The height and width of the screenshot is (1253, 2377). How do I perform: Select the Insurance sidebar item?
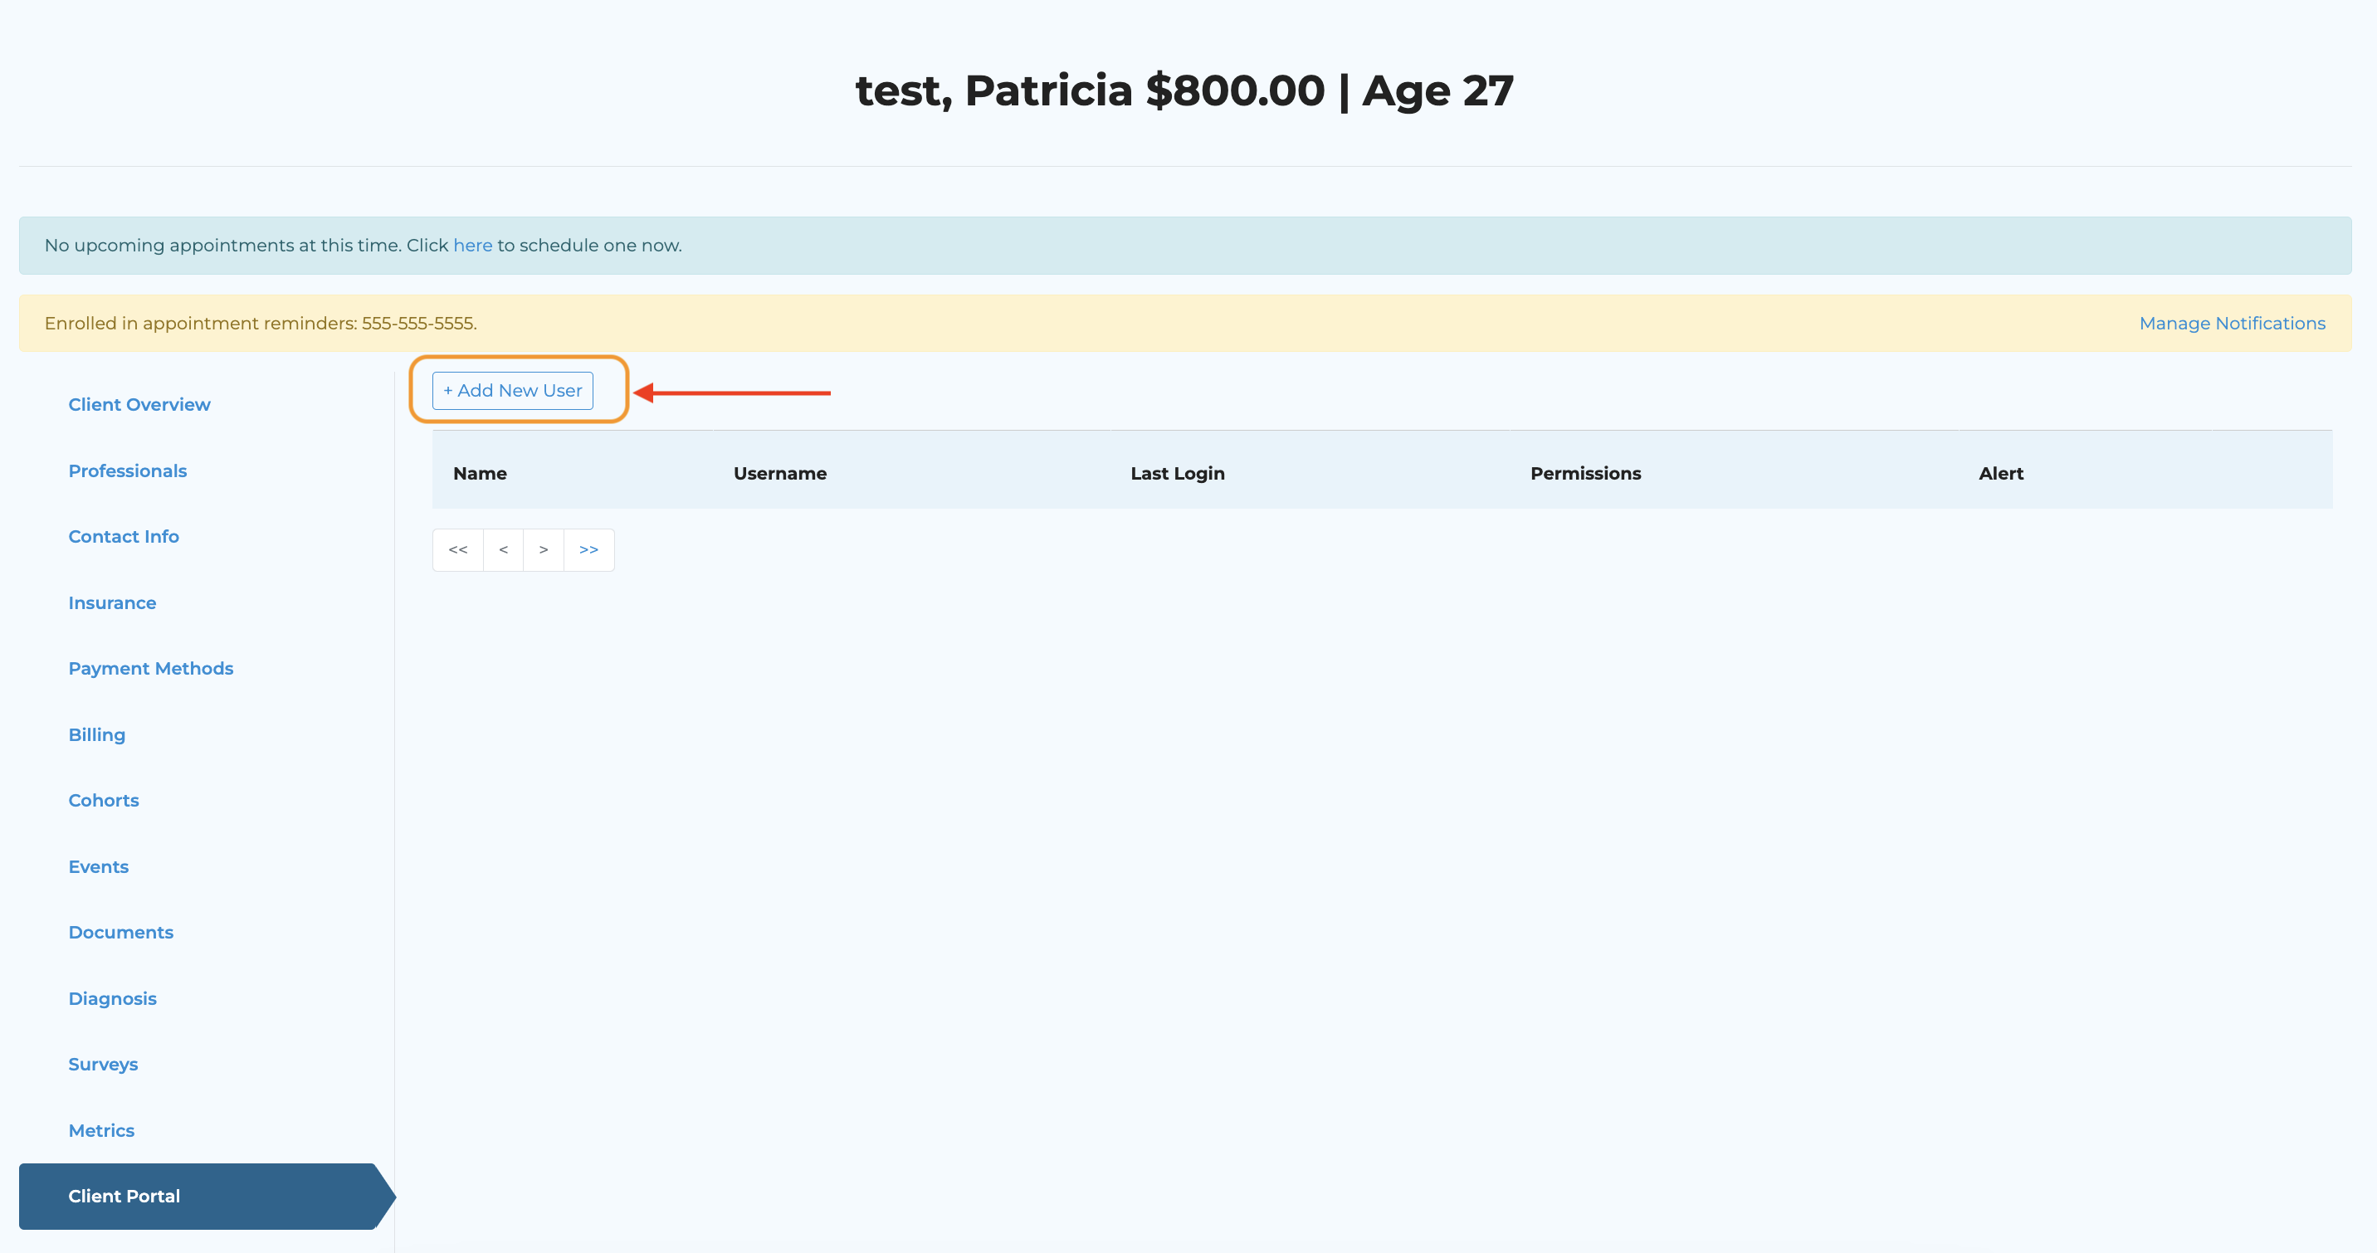[x=112, y=602]
